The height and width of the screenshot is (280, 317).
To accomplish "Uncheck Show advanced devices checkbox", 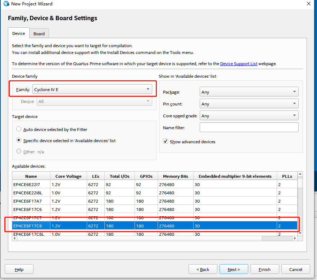I will (166, 141).
